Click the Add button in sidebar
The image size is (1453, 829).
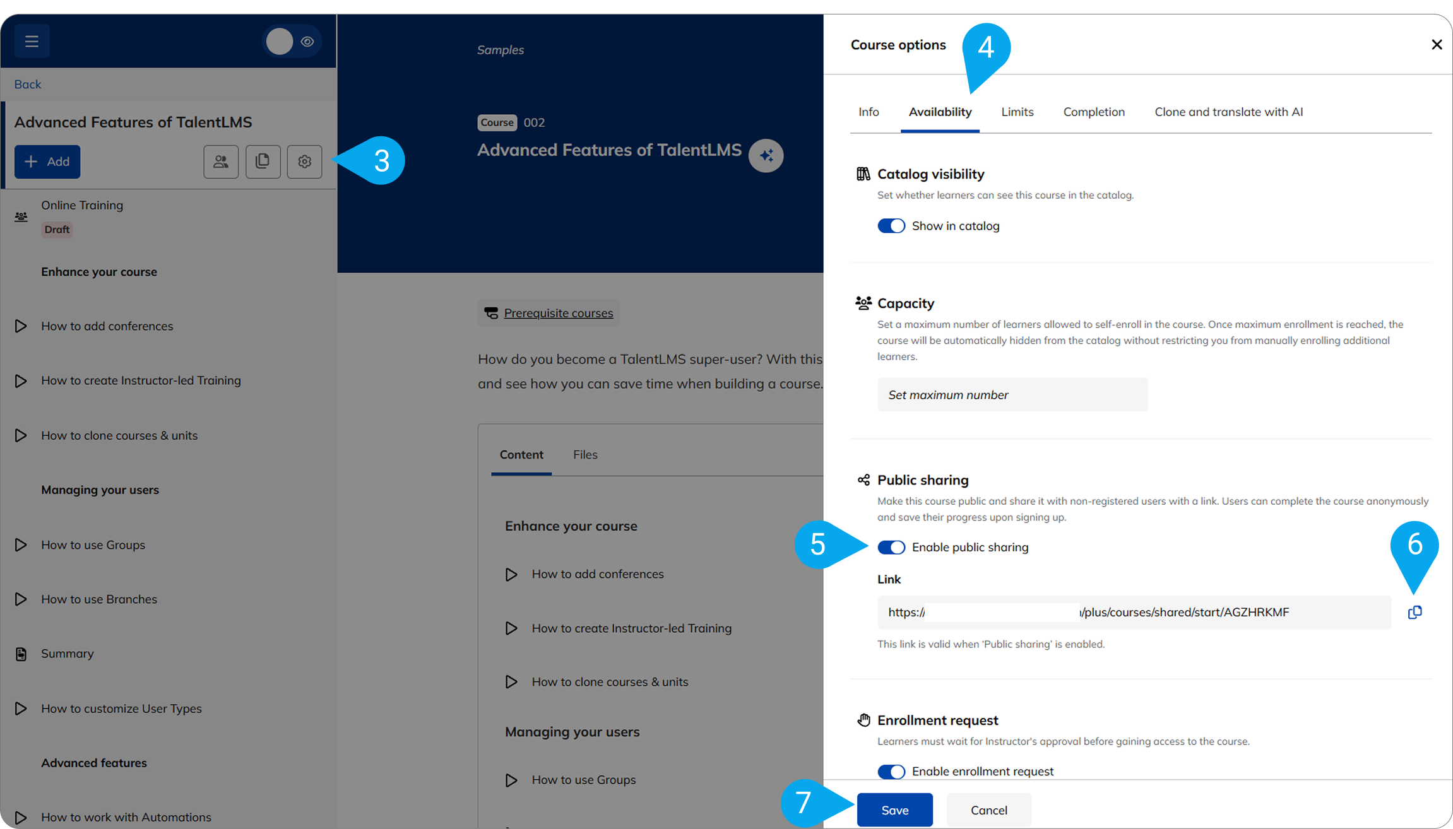tap(47, 162)
